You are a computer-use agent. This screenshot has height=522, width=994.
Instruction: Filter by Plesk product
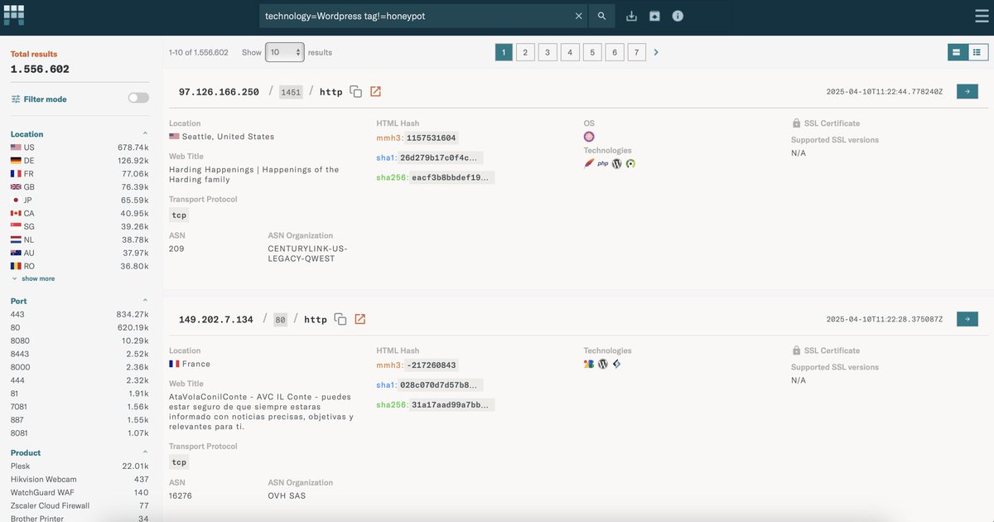point(80,466)
